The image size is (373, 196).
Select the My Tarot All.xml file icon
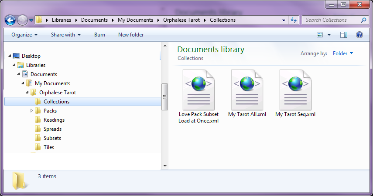tap(247, 90)
